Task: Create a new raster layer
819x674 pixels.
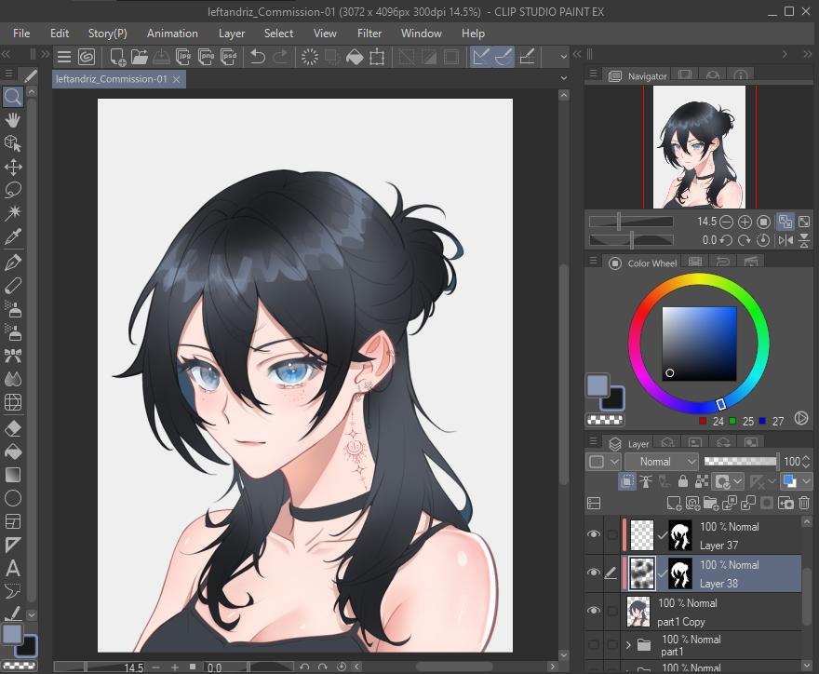Action: 674,503
